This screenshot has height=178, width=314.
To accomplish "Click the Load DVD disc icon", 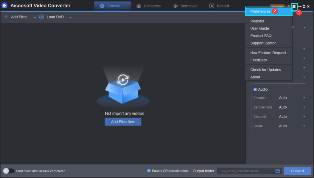I will (41, 17).
